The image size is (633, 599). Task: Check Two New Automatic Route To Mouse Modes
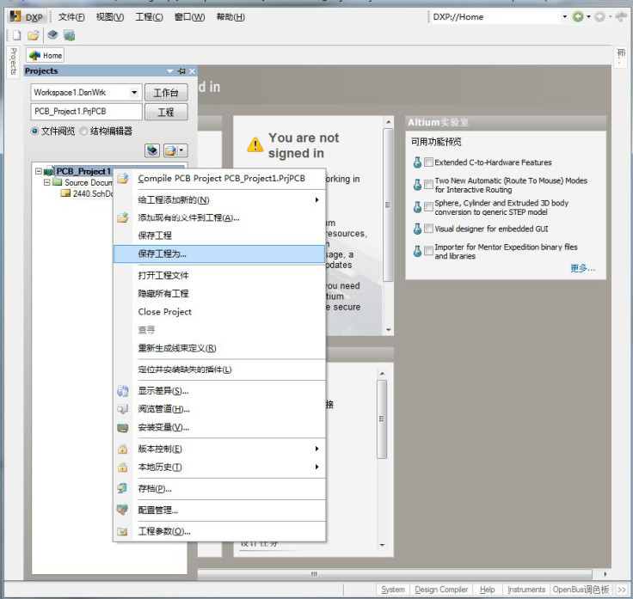pyautogui.click(x=428, y=184)
